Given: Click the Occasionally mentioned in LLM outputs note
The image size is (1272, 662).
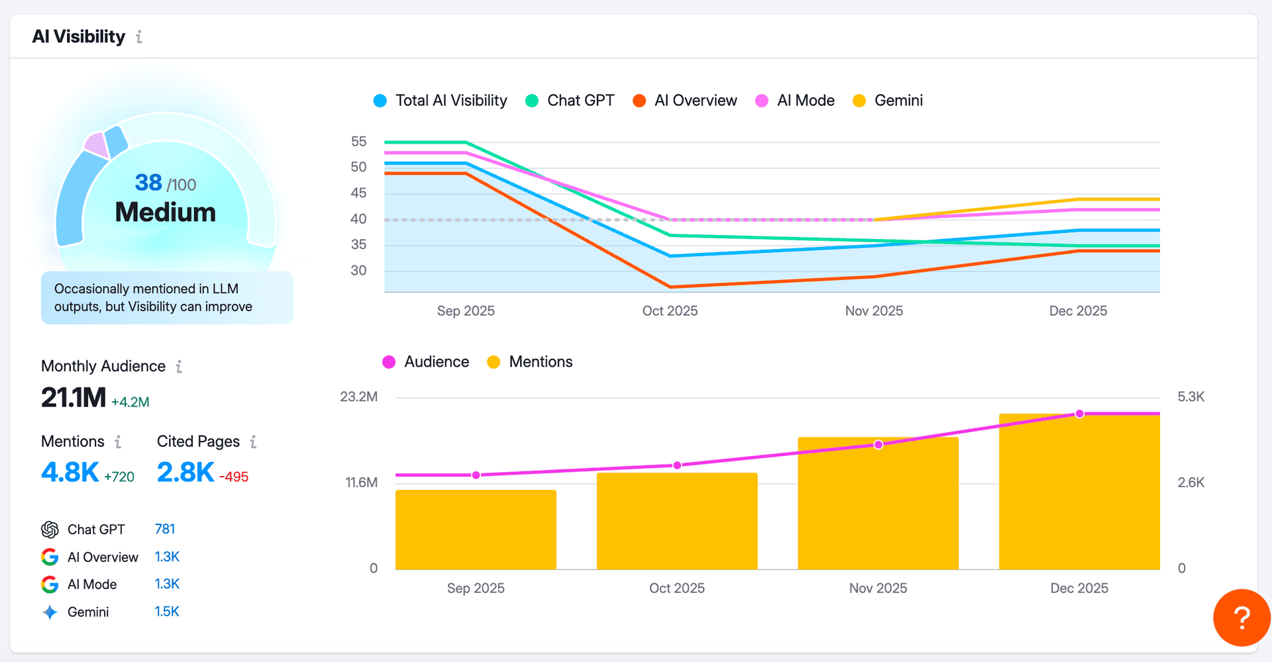Looking at the screenshot, I should coord(167,298).
